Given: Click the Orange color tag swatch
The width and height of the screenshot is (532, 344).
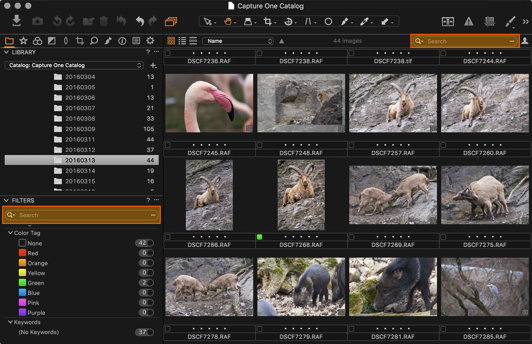Looking at the screenshot, I should (x=22, y=263).
